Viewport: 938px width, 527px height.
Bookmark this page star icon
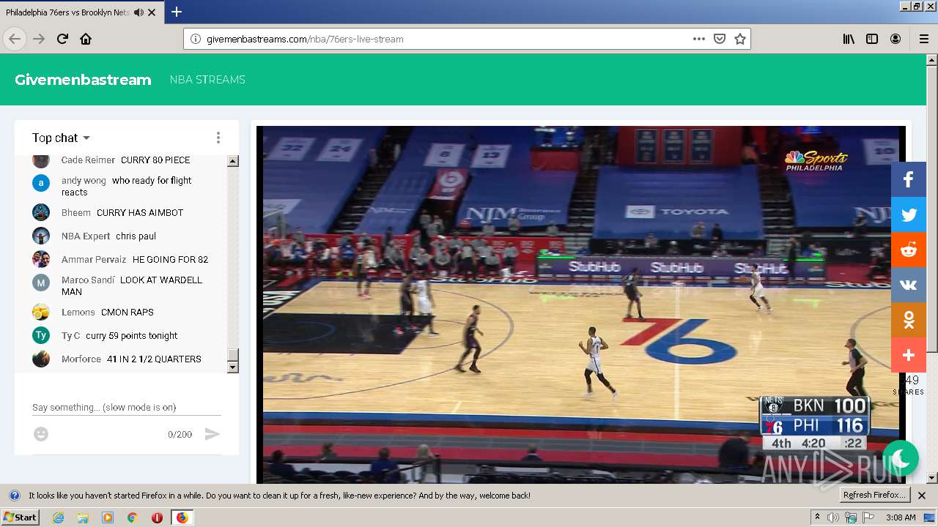point(740,39)
